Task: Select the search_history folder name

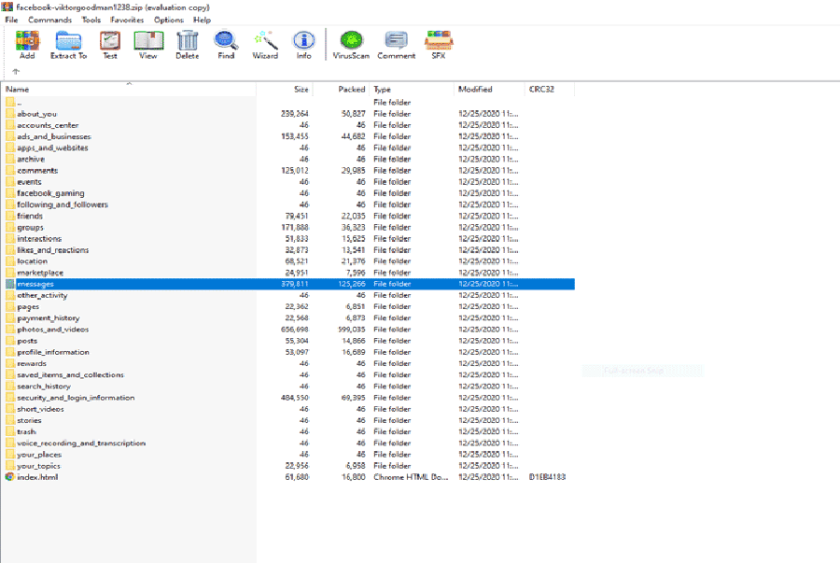Action: (44, 387)
